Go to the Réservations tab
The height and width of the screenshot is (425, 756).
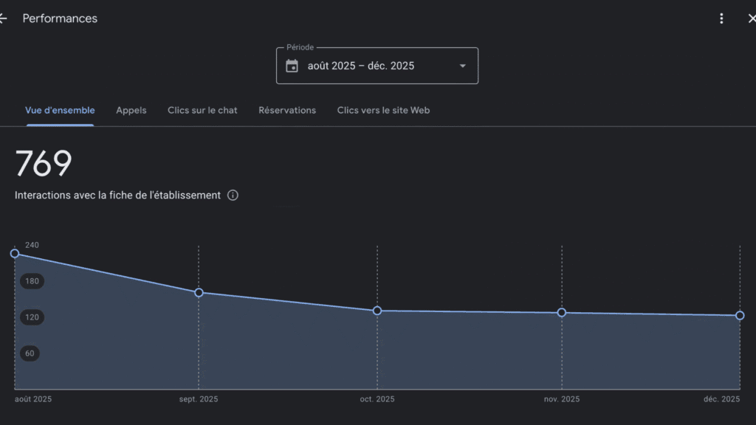(x=287, y=111)
